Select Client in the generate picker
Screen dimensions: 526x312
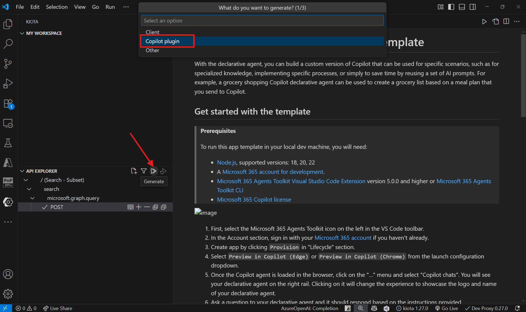[262, 32]
